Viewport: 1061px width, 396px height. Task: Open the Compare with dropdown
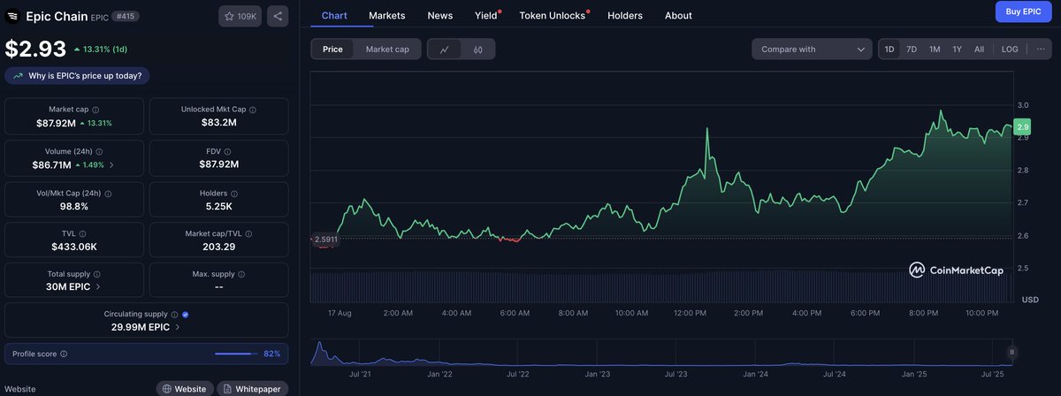tap(813, 49)
